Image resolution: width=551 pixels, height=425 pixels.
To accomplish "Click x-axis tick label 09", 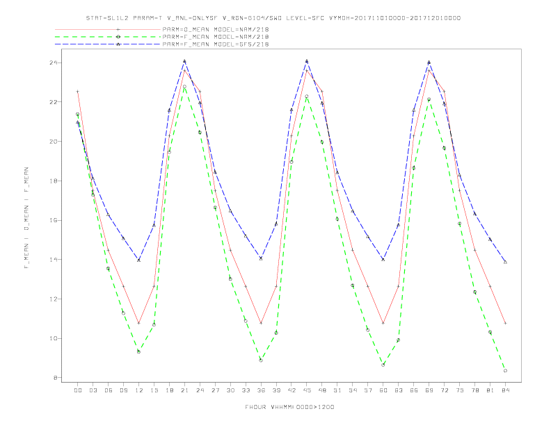I will click(x=123, y=390).
